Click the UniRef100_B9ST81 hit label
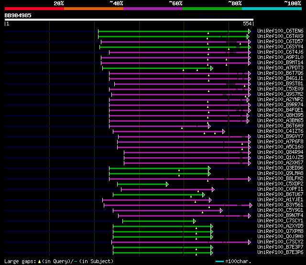The image size is (306, 265). [280, 84]
